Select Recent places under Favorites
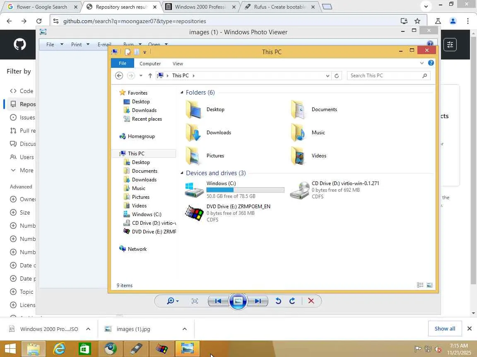The image size is (477, 357). (x=143, y=119)
